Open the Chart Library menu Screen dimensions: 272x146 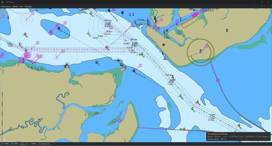pyautogui.click(x=6, y=7)
